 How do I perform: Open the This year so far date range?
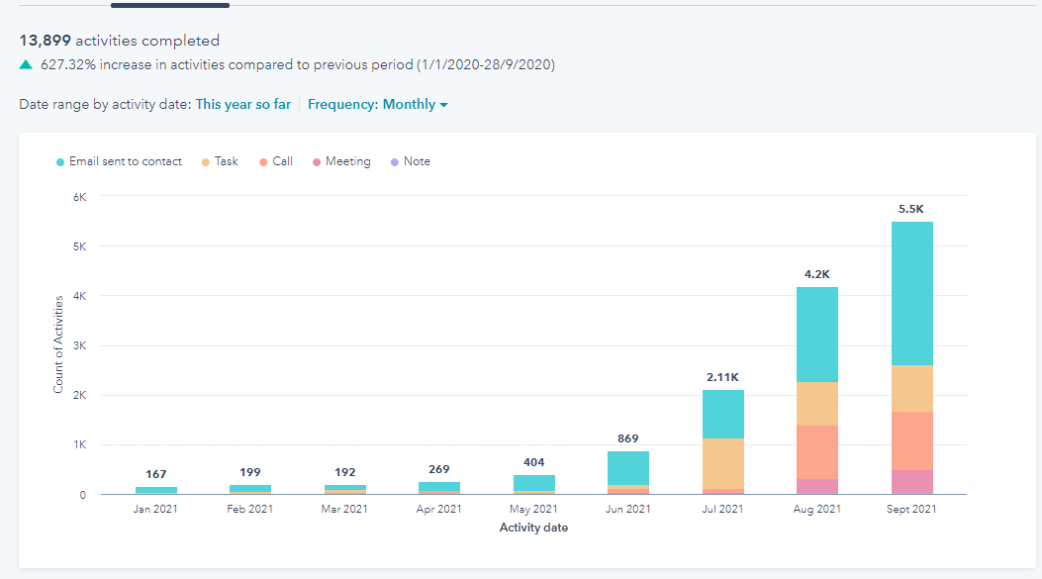[x=242, y=105]
